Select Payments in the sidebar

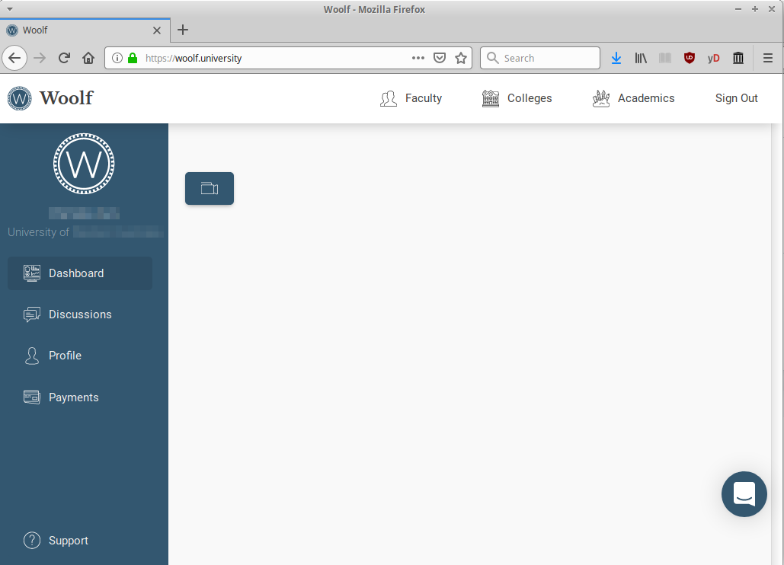80,397
